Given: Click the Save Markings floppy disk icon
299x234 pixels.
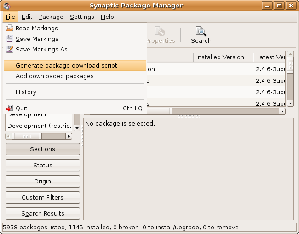Looking at the screenshot, I should click(10, 39).
